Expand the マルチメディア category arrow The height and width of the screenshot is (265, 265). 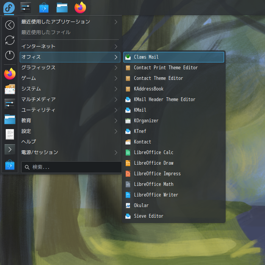pos(116,100)
